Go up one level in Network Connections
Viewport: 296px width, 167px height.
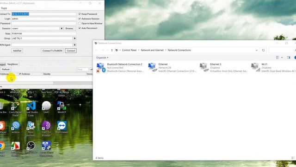112,50
